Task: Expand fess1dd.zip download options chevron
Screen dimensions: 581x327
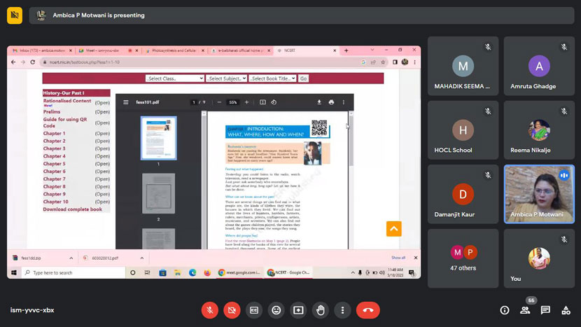Action: click(x=71, y=258)
